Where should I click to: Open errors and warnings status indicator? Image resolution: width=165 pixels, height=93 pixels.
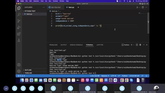point(21,76)
